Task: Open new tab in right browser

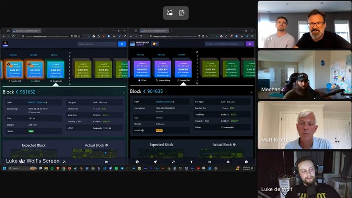Action: [172, 31]
